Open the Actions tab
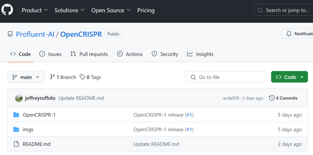 coord(130,54)
